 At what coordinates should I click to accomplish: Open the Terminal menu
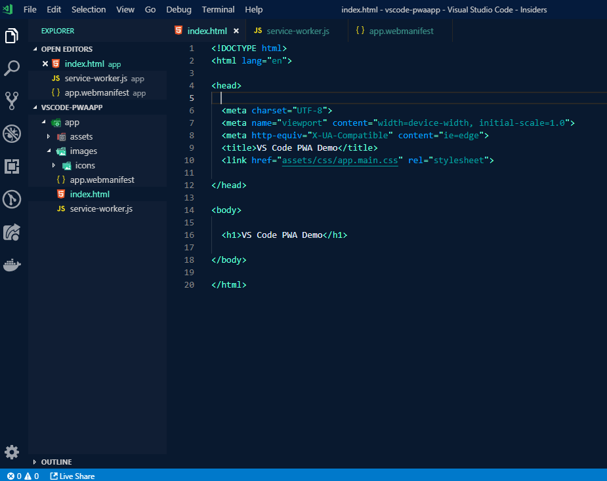(x=219, y=10)
